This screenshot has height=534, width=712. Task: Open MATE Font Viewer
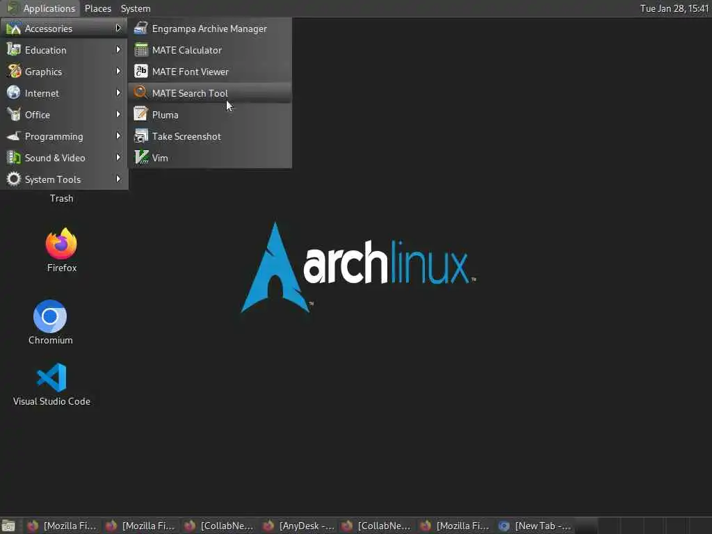(x=209, y=72)
